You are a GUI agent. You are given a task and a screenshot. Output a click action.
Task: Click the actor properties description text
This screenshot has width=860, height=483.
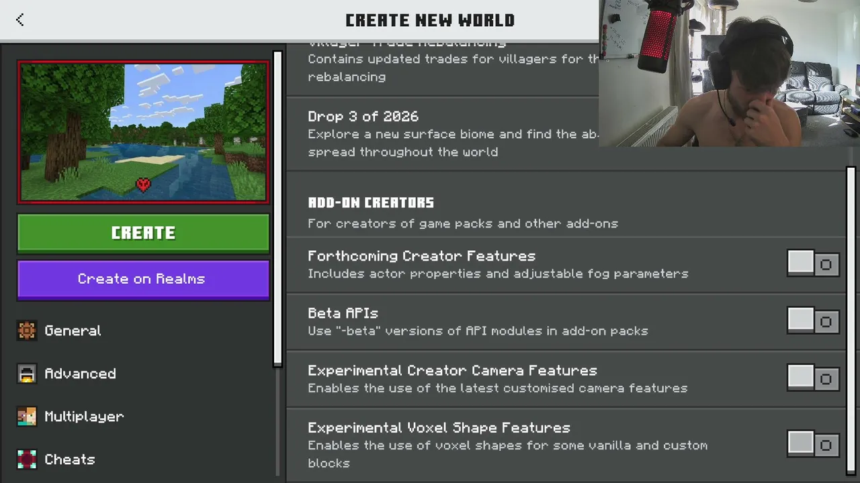click(498, 274)
